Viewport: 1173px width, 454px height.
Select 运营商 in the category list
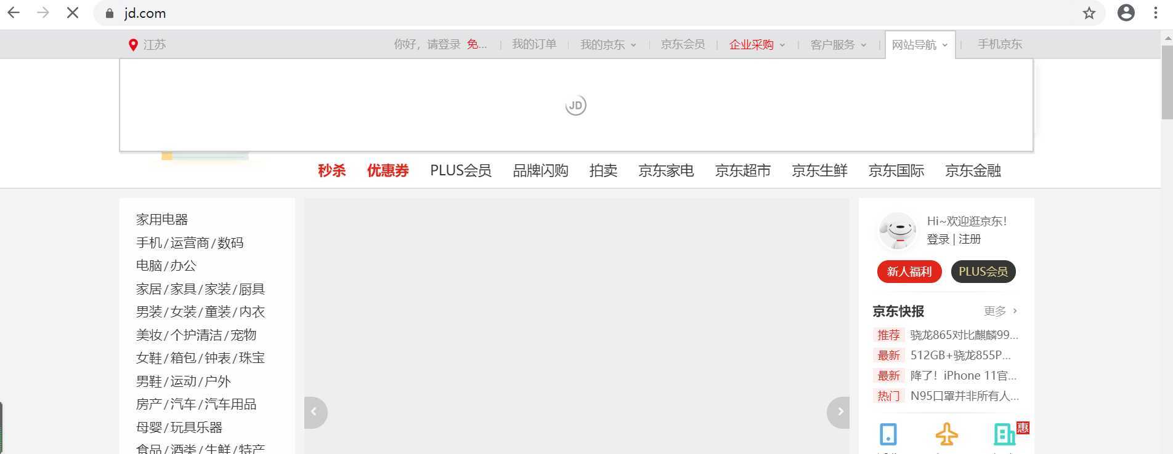[189, 243]
